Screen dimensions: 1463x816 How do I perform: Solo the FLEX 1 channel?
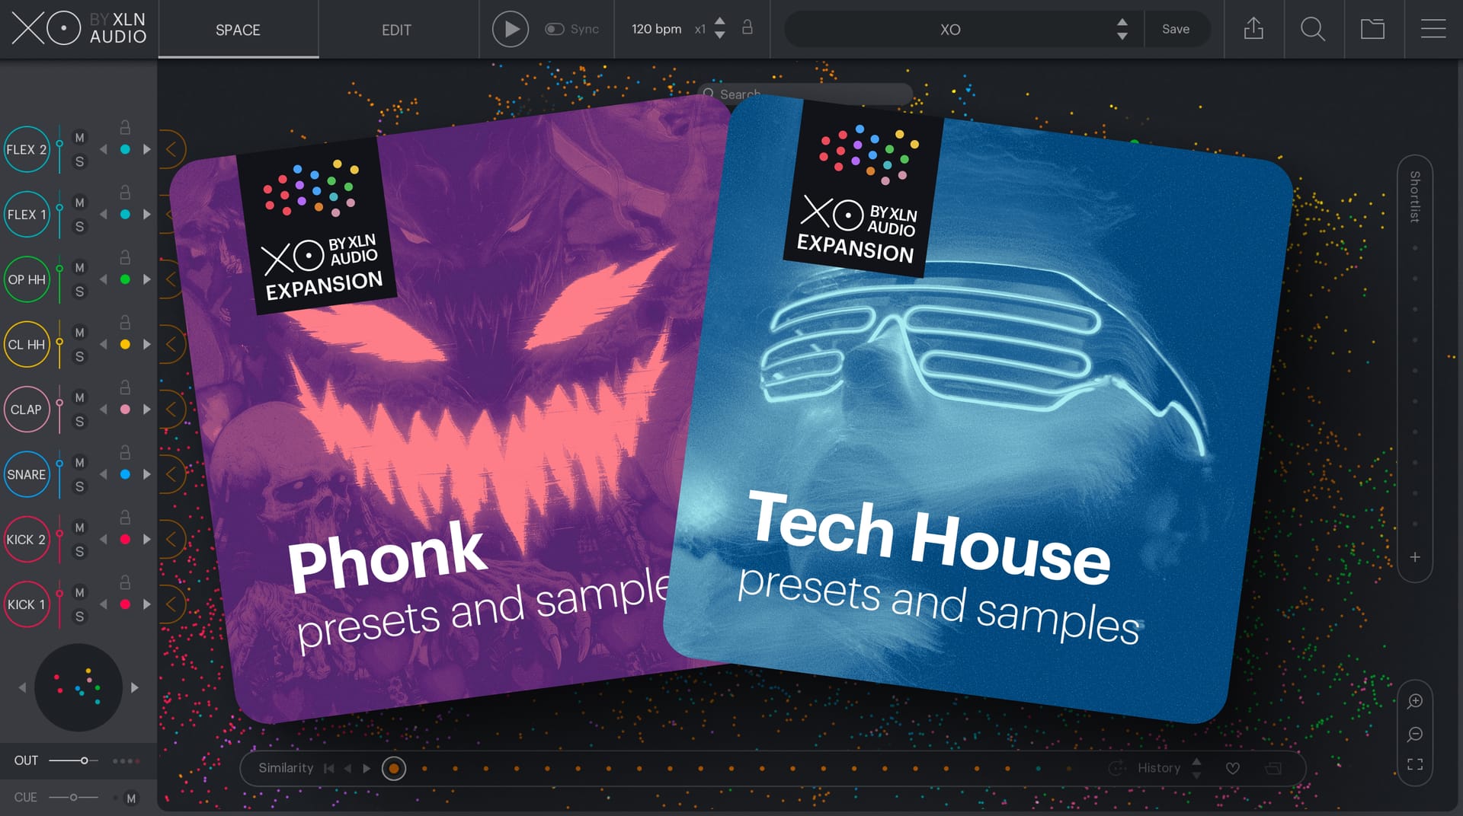coord(79,227)
